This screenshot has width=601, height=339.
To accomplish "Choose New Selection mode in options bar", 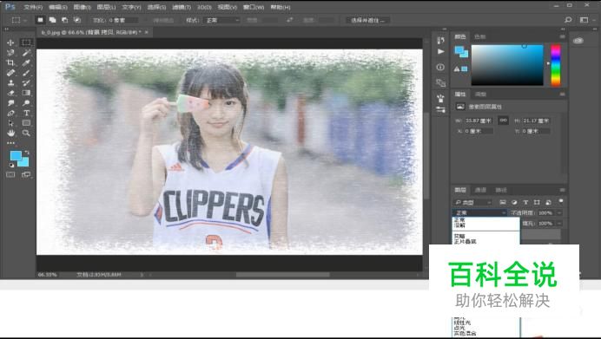I will [40, 20].
